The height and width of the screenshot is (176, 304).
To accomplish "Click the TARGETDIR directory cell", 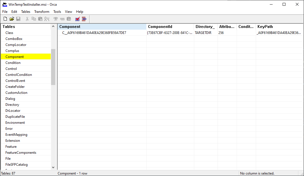I will 206,33.
